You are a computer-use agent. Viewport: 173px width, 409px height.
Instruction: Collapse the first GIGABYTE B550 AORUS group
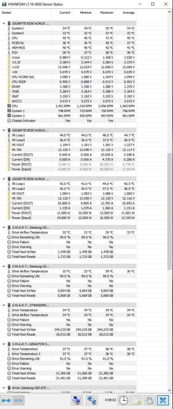pyautogui.click(x=4, y=23)
